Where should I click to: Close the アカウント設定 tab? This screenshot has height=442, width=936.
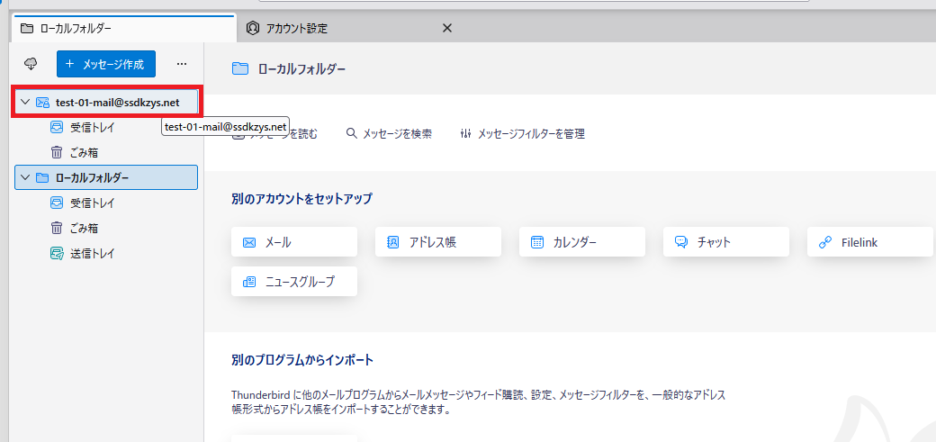click(x=446, y=29)
